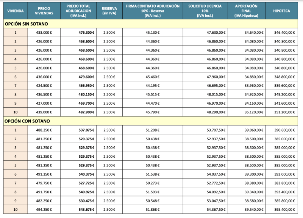
Task: Click contribution cell 39.300,00 €
Action: click(x=247, y=174)
